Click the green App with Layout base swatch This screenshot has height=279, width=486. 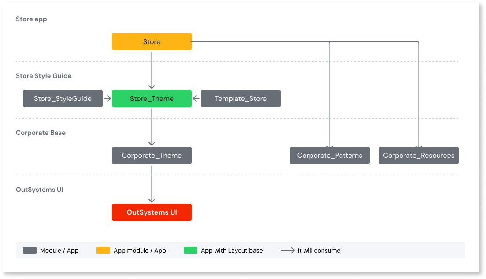tap(190, 250)
